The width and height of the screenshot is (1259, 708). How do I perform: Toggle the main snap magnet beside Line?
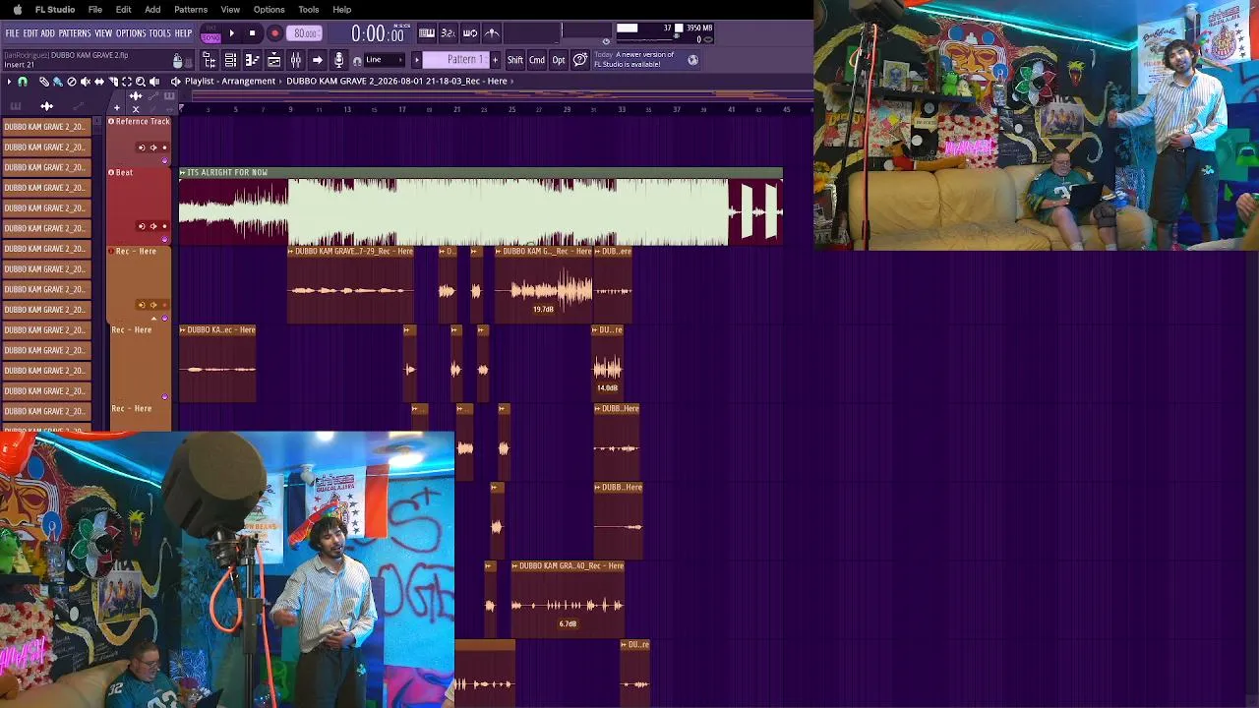click(357, 60)
